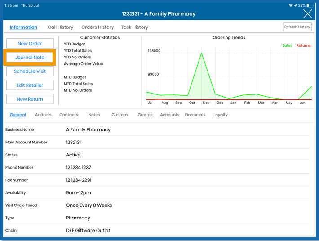Select the Loyalty sub-tab

pos(220,115)
